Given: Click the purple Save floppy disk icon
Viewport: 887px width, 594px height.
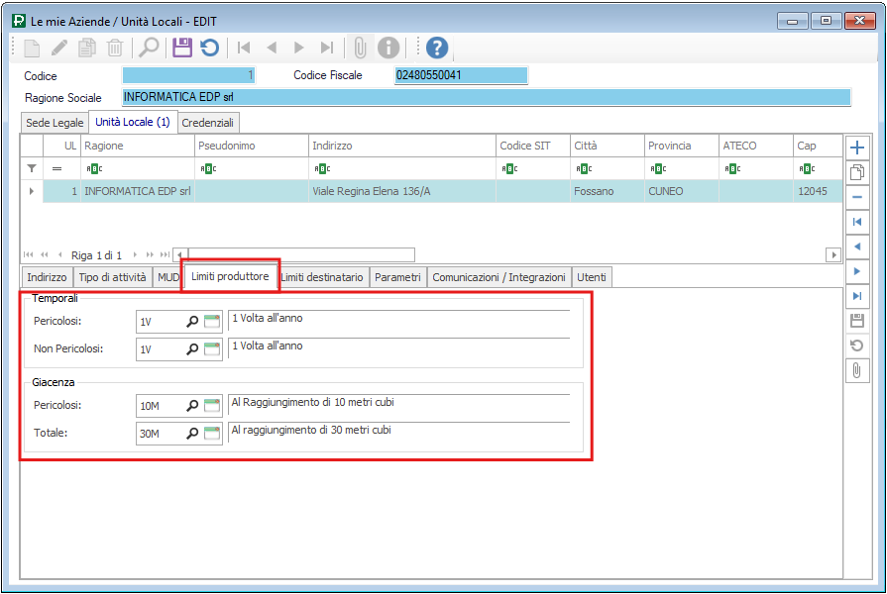Looking at the screenshot, I should coord(181,48).
